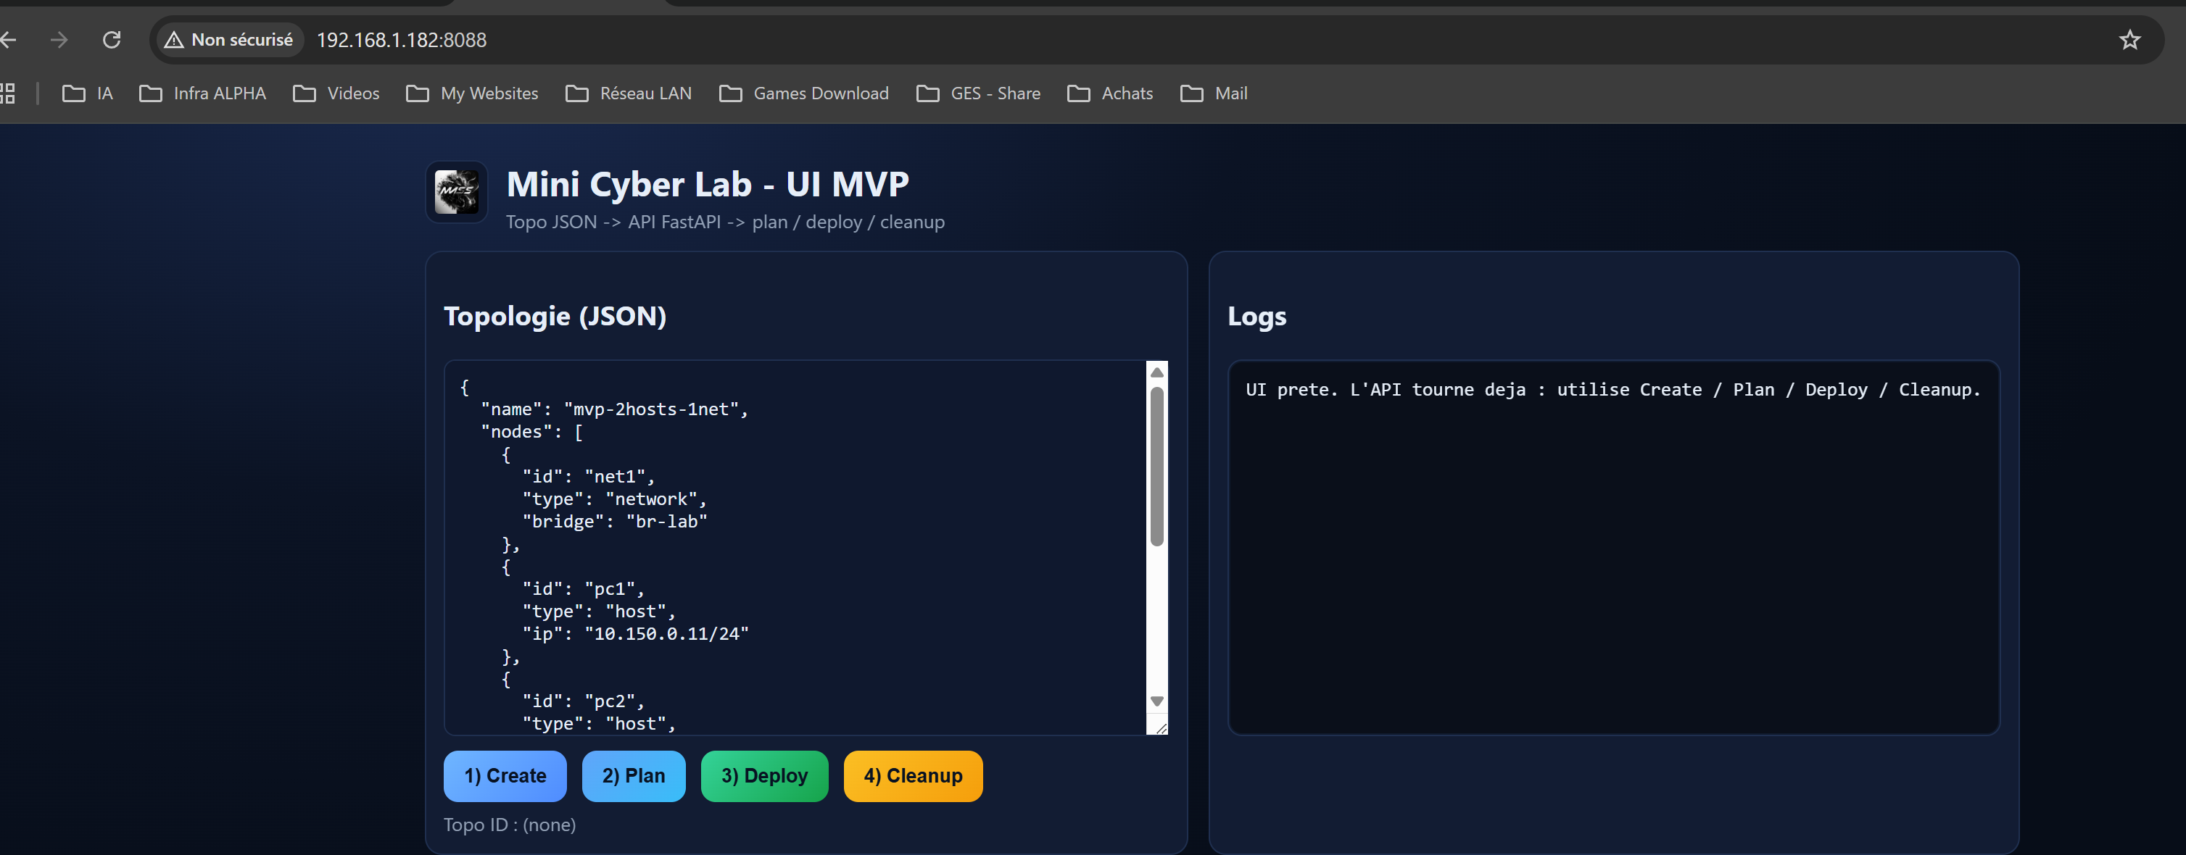Open the Videos bookmarks folder

pos(337,93)
